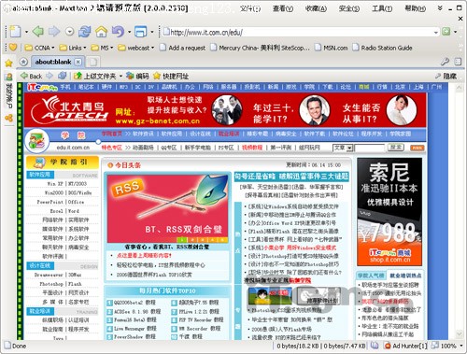Open 上级文件夹 parent folder
The width and height of the screenshot is (467, 354).
pyautogui.click(x=95, y=76)
